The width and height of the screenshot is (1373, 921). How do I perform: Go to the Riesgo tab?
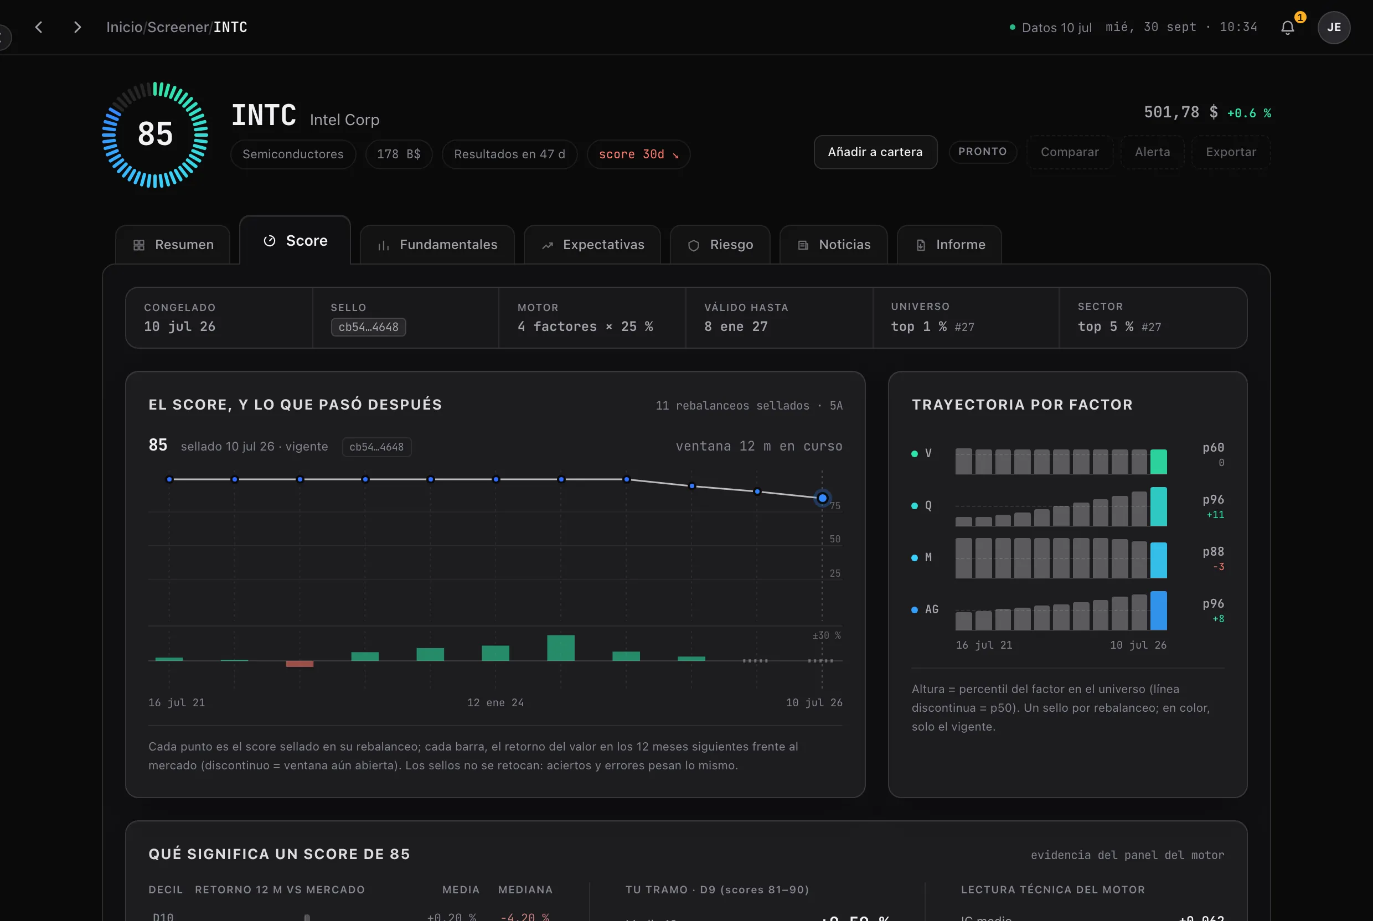click(x=720, y=244)
